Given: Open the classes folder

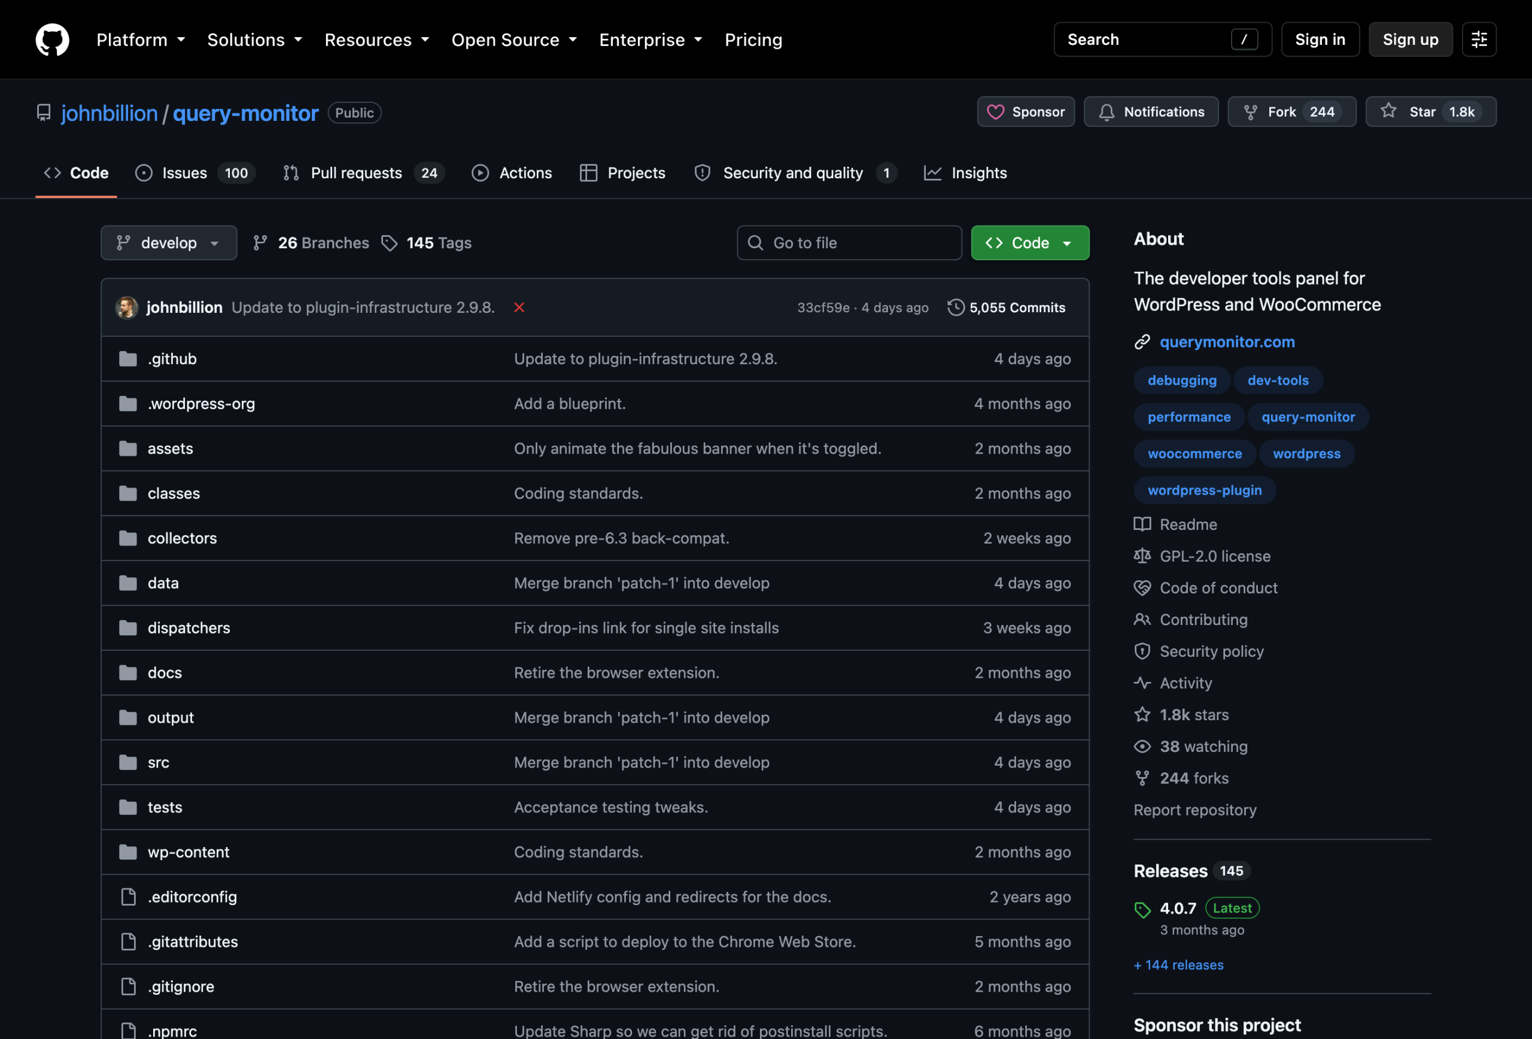Looking at the screenshot, I should pos(174,493).
